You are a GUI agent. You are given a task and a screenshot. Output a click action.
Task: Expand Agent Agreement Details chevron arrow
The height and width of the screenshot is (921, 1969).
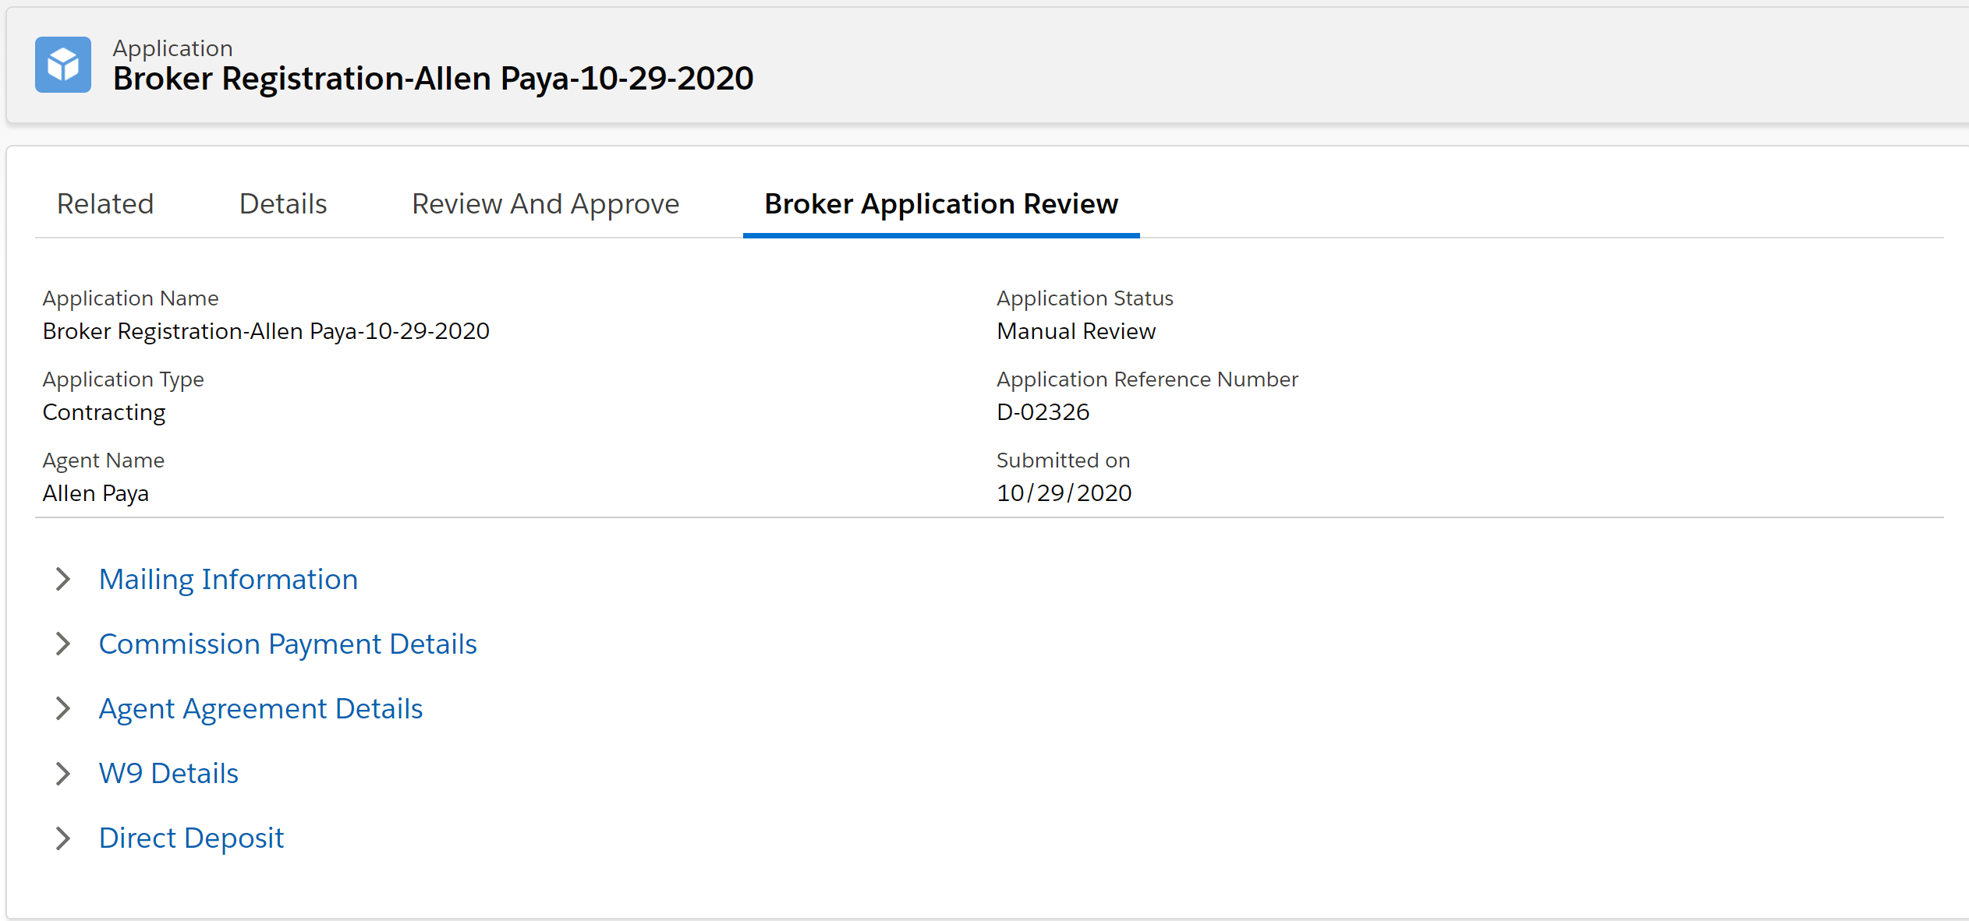point(63,708)
